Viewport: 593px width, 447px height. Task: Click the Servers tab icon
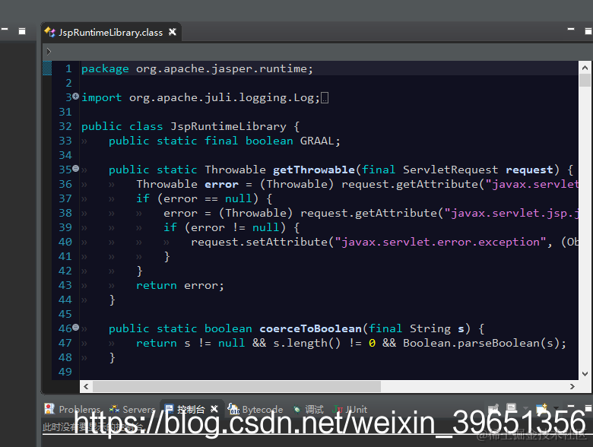tap(114, 409)
